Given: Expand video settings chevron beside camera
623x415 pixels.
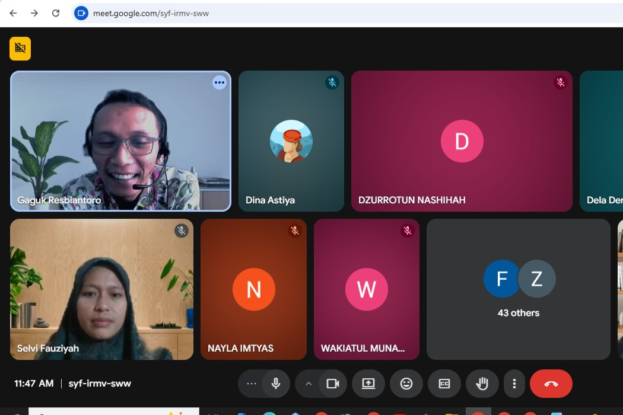Looking at the screenshot, I should point(308,384).
